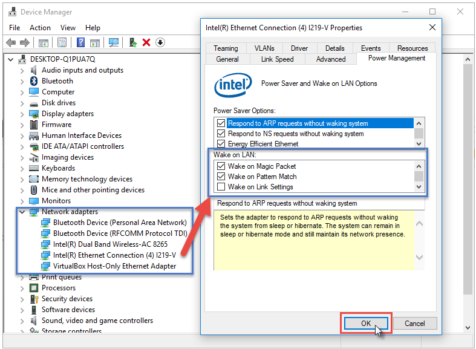This screenshot has height=349, width=476.
Task: Uncheck Respond to ARP requests without waking system
Action: [x=221, y=123]
